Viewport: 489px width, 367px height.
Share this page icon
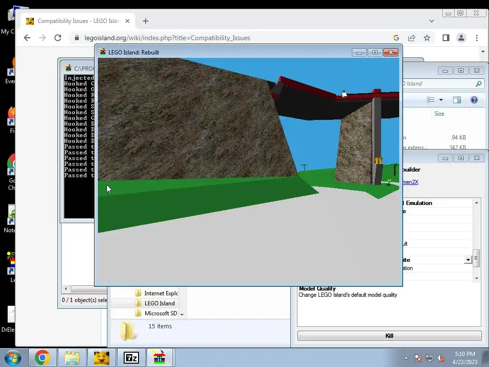point(412,38)
